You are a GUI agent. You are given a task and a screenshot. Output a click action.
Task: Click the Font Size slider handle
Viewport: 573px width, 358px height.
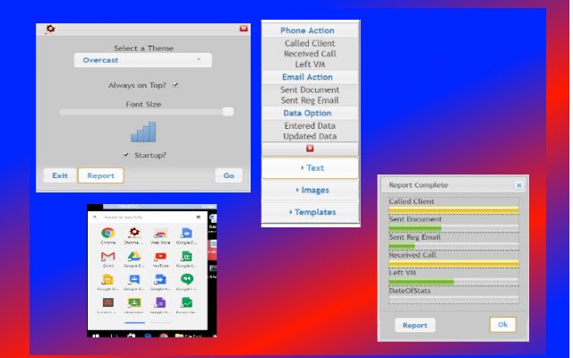click(x=228, y=111)
